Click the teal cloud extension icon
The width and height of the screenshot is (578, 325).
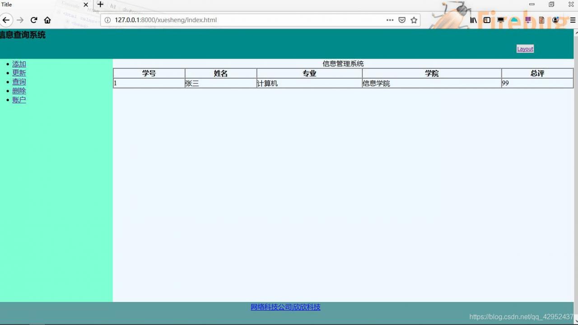pyautogui.click(x=514, y=20)
